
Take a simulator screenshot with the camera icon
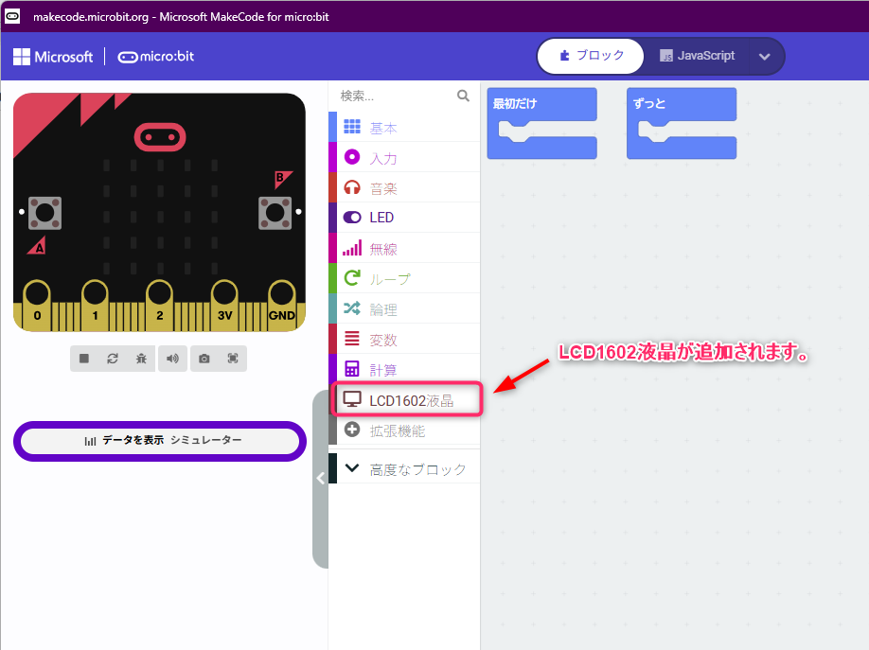tap(204, 359)
